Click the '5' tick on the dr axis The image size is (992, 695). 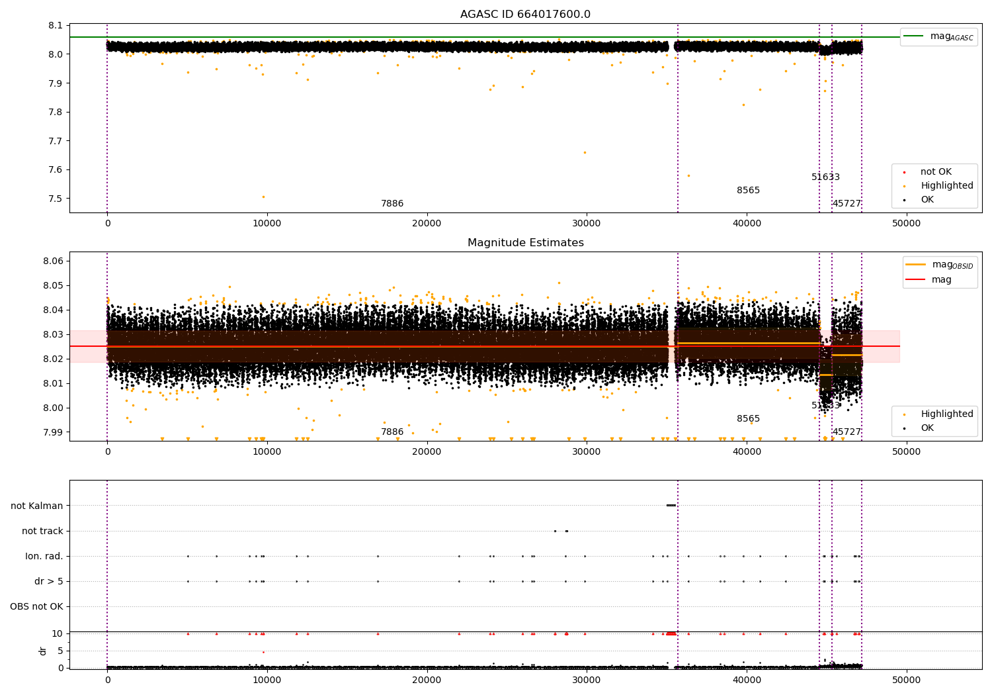(60, 651)
